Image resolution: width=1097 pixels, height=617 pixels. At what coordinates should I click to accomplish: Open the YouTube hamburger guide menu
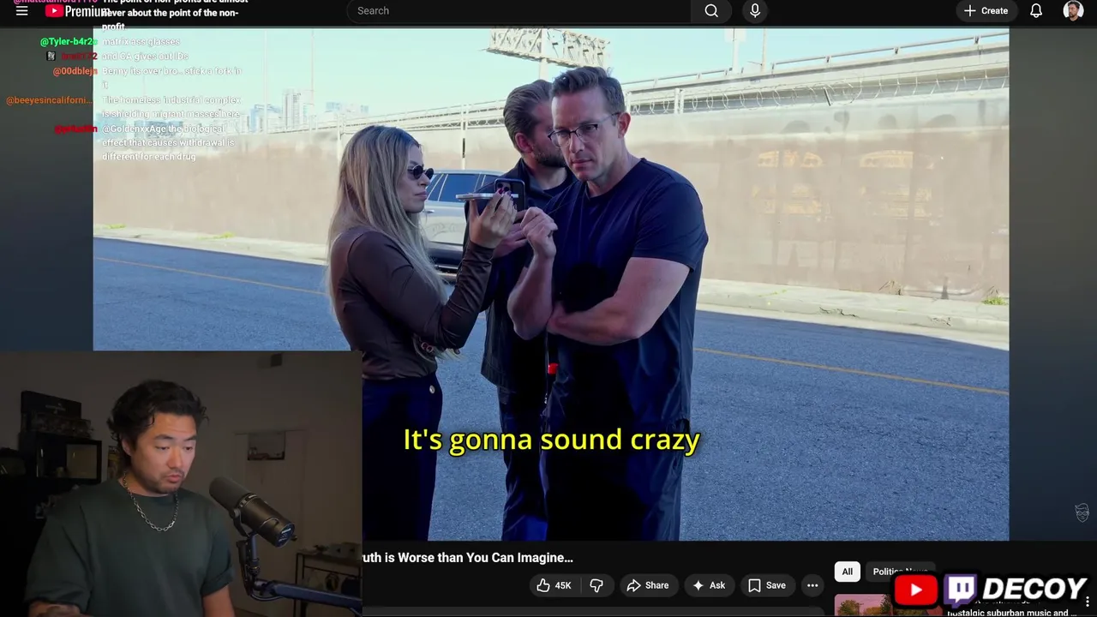(x=21, y=11)
